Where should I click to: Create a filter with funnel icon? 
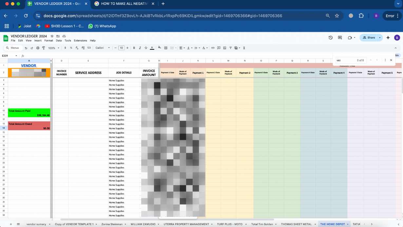231,48
